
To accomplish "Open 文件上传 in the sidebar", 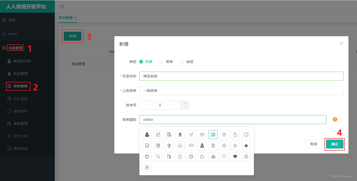I will point(27,136).
